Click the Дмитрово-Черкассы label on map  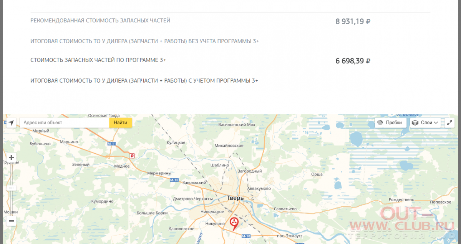click(193, 199)
